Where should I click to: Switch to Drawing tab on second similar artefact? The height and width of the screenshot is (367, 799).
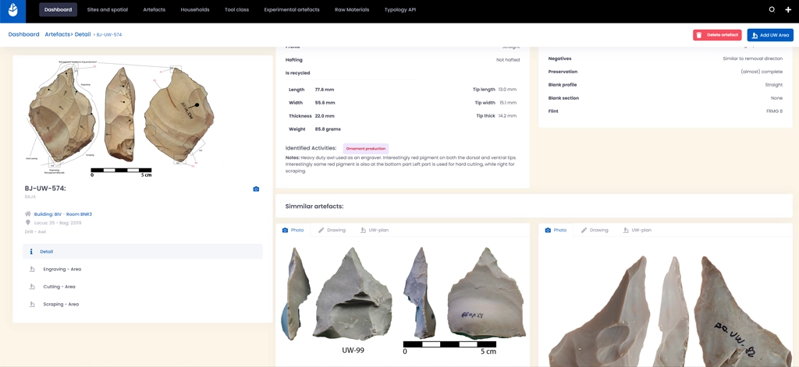pos(594,231)
